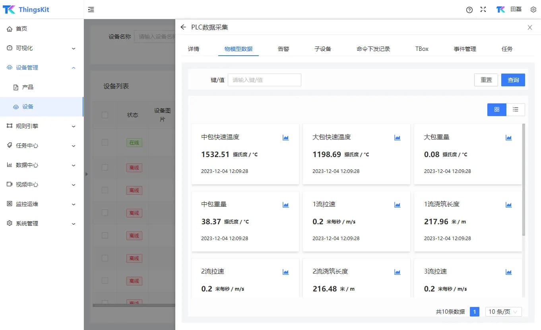This screenshot has width=541, height=330.
Task: Check the checkbox next to the 在线 device
Action: [105, 142]
